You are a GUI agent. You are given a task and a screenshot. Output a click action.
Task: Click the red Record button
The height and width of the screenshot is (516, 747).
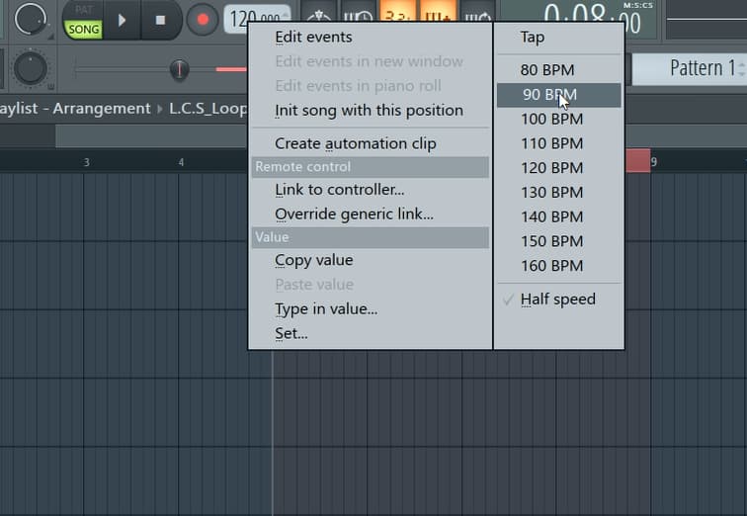[203, 19]
